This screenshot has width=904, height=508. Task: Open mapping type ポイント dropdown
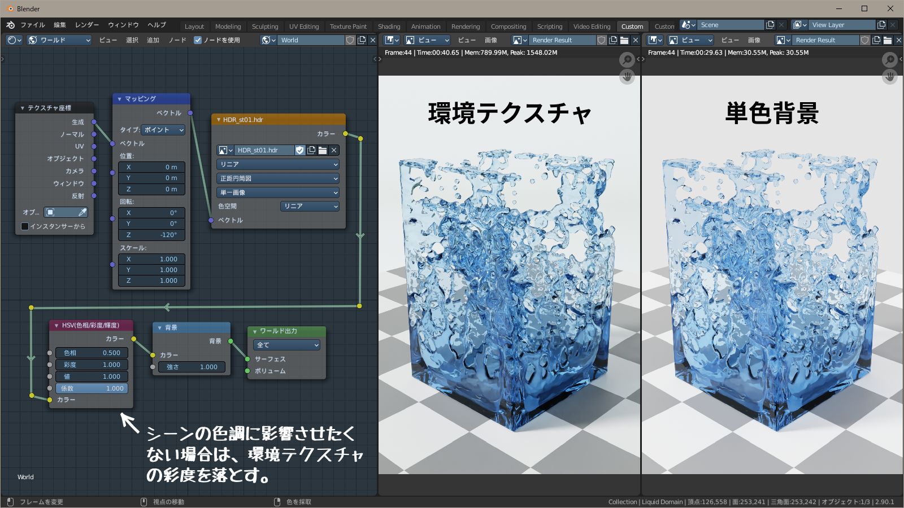pos(163,130)
